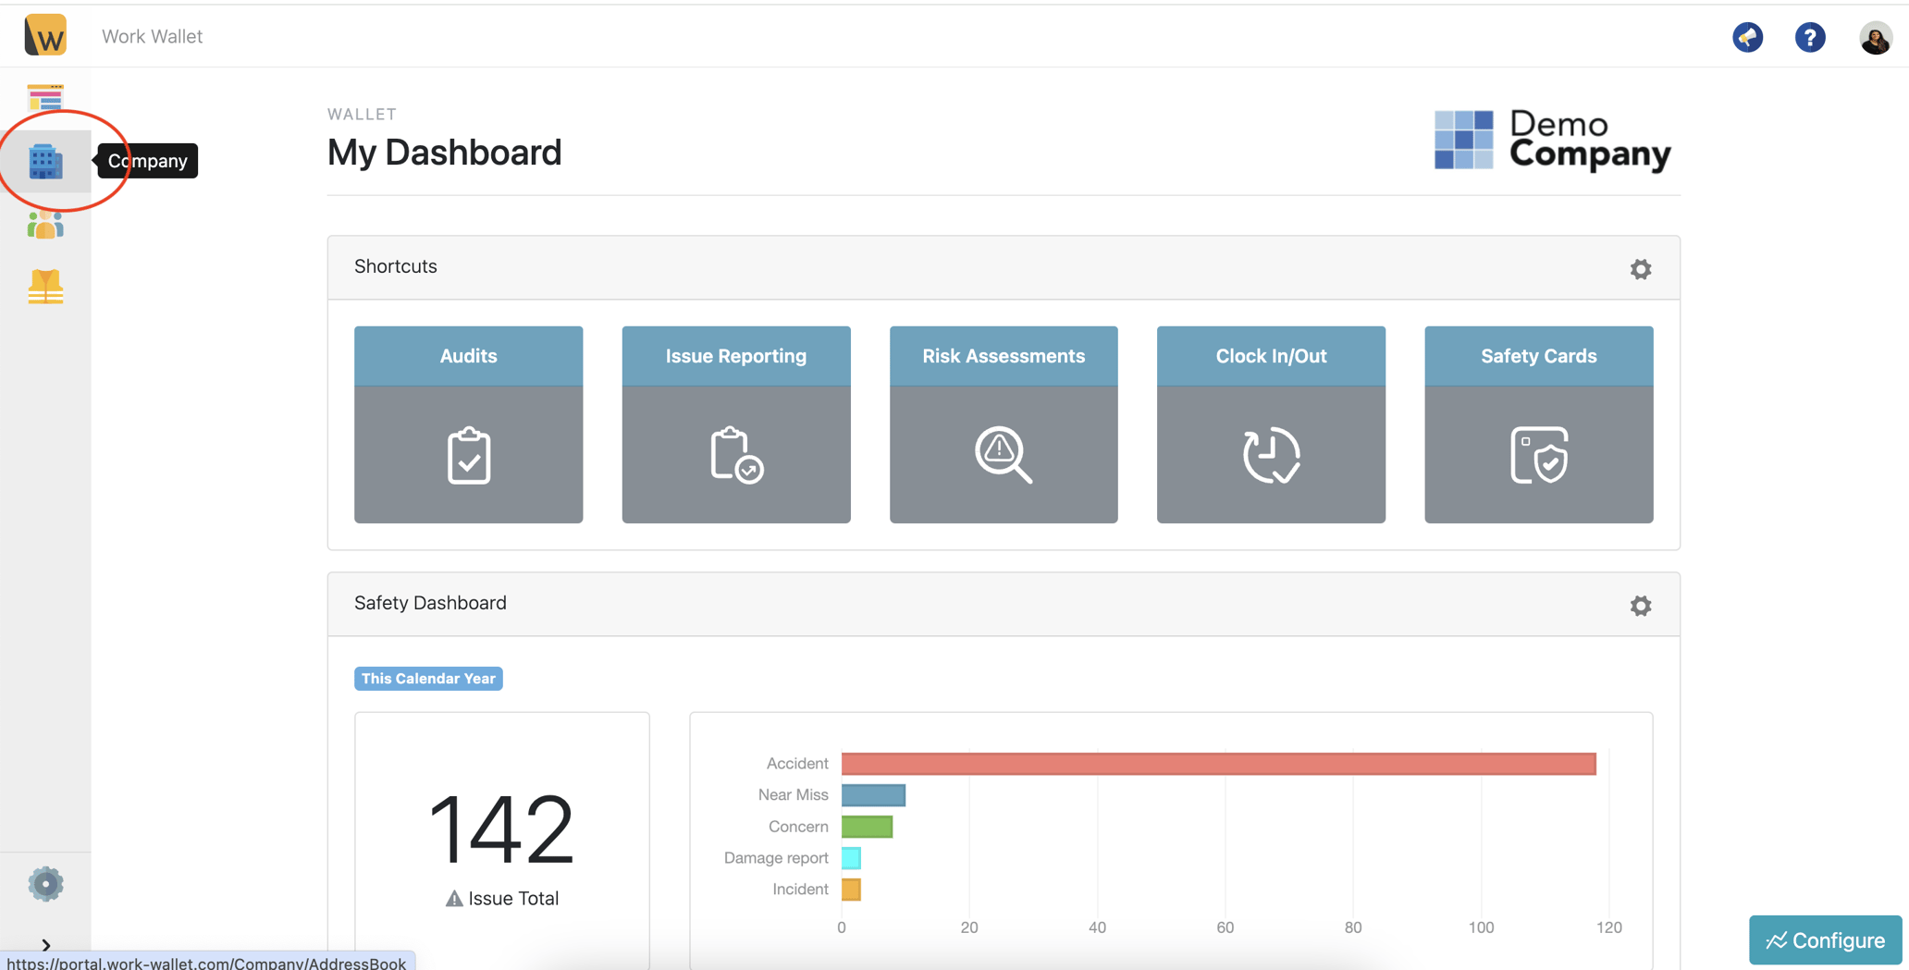
Task: Expand the sidebar with chevron arrow
Action: point(45,945)
